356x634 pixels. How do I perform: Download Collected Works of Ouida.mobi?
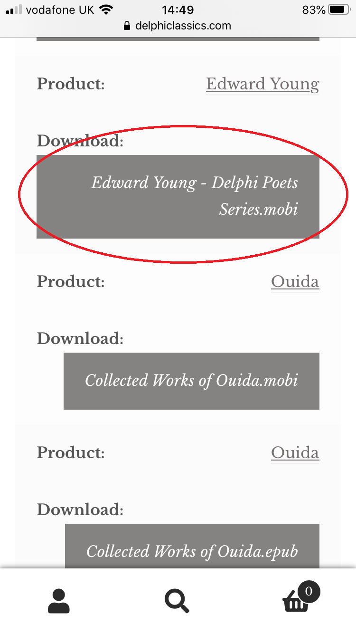[x=191, y=381]
